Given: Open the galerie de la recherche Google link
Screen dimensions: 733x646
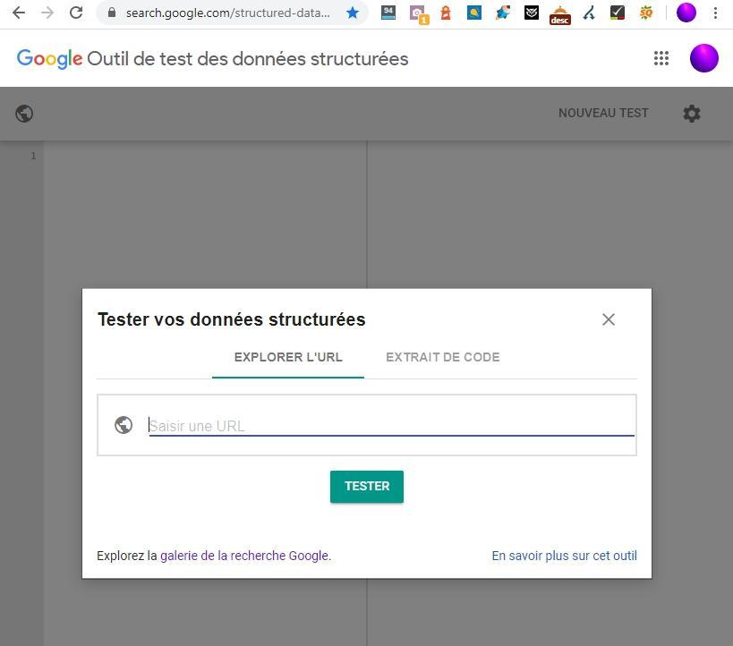Looking at the screenshot, I should point(244,556).
